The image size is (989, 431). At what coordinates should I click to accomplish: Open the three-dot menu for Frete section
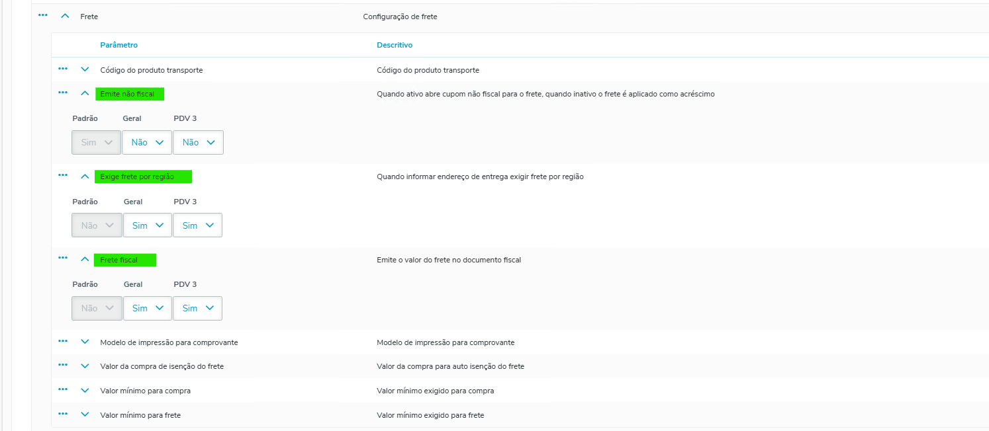43,15
